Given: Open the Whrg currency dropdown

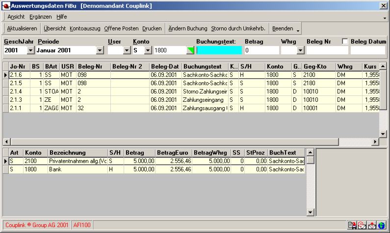Looking at the screenshot, I should (x=300, y=50).
